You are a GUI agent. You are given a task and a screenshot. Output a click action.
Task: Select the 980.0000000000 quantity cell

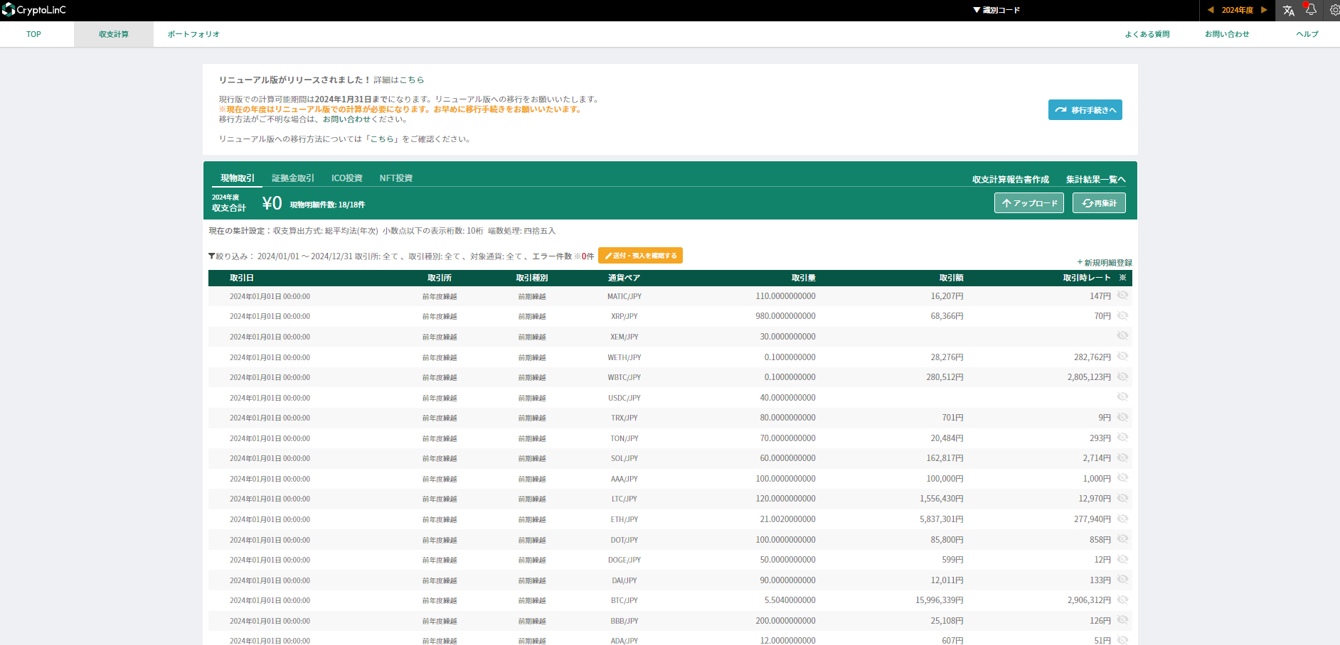[x=785, y=316]
